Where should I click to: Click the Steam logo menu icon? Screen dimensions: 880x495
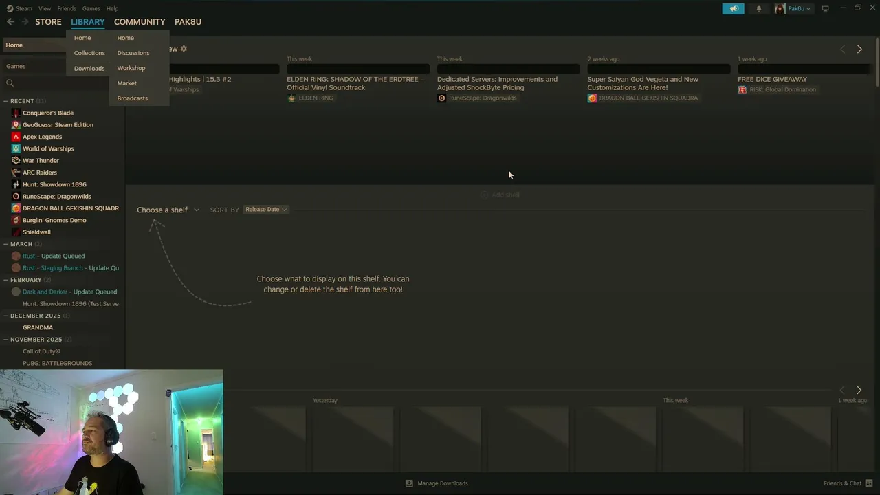point(10,8)
